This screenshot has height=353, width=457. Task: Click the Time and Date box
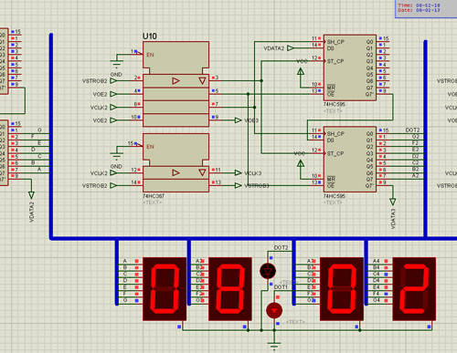426,9
